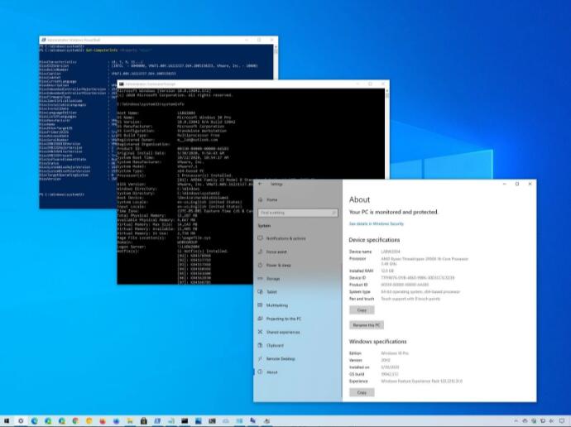Open See details in Windows Security link

pyautogui.click(x=377, y=224)
